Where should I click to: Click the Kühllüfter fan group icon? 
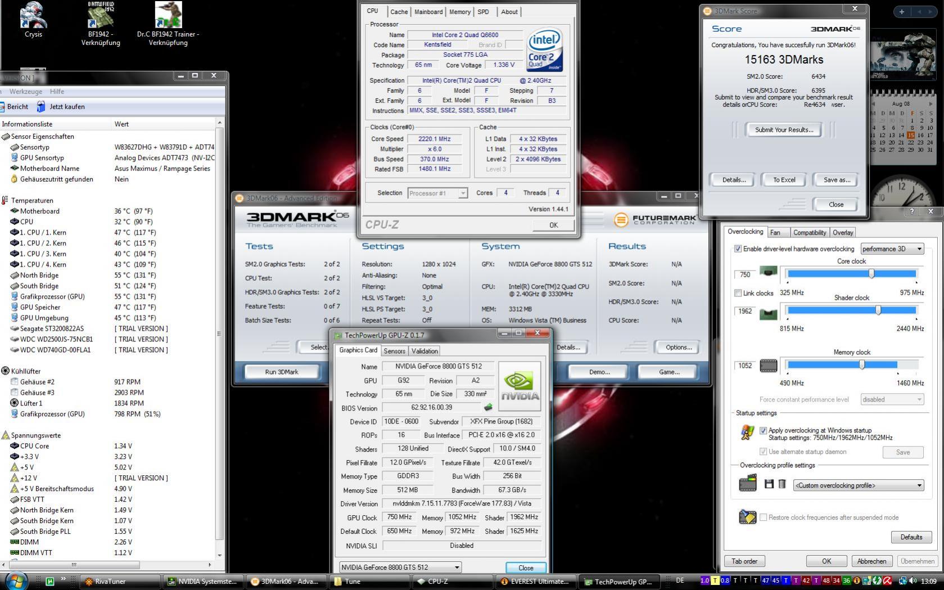point(6,371)
